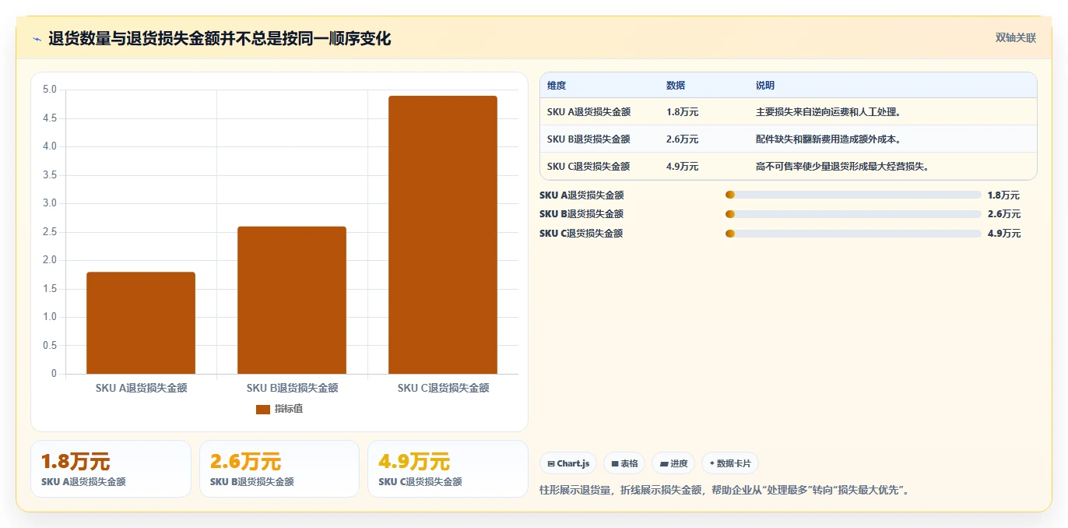Image resolution: width=1068 pixels, height=528 pixels.
Task: Click the 4.9万元 progress value
Action: 1003,234
